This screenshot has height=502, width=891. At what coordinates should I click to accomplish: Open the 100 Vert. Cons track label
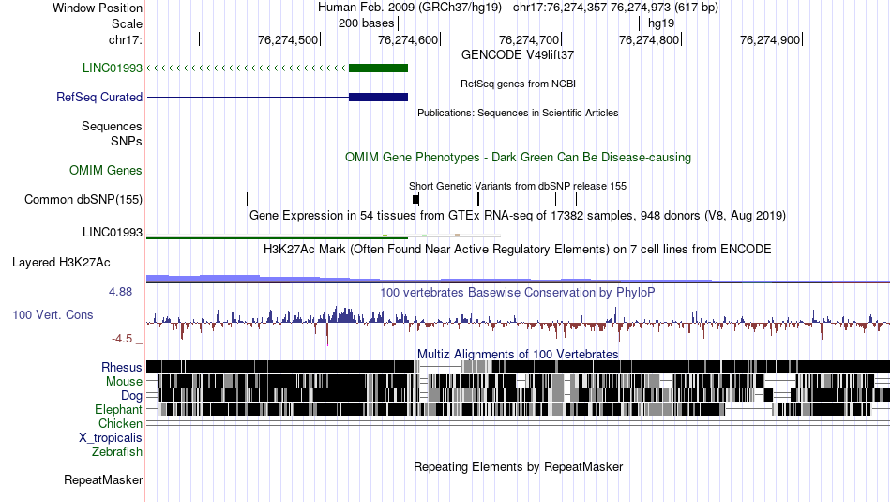tap(53, 315)
